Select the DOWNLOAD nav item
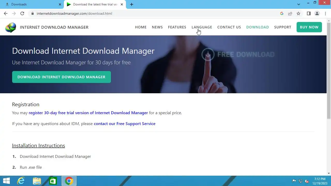The height and width of the screenshot is (186, 331). click(x=258, y=27)
